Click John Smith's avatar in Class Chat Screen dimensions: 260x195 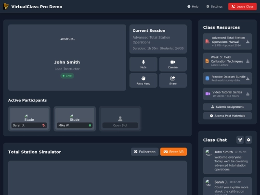tap(208, 153)
